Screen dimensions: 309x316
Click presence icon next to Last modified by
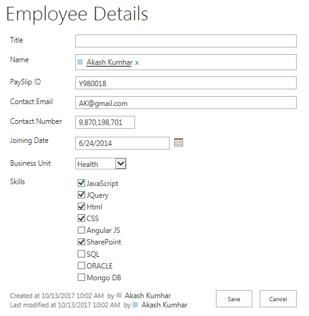(135, 304)
